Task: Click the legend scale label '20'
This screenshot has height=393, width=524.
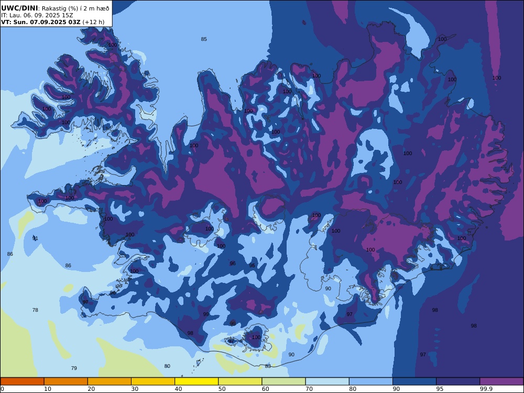Action: click(x=92, y=389)
